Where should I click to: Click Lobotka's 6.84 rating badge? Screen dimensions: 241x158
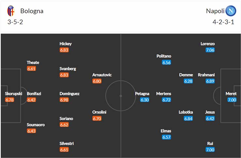coord(188,119)
